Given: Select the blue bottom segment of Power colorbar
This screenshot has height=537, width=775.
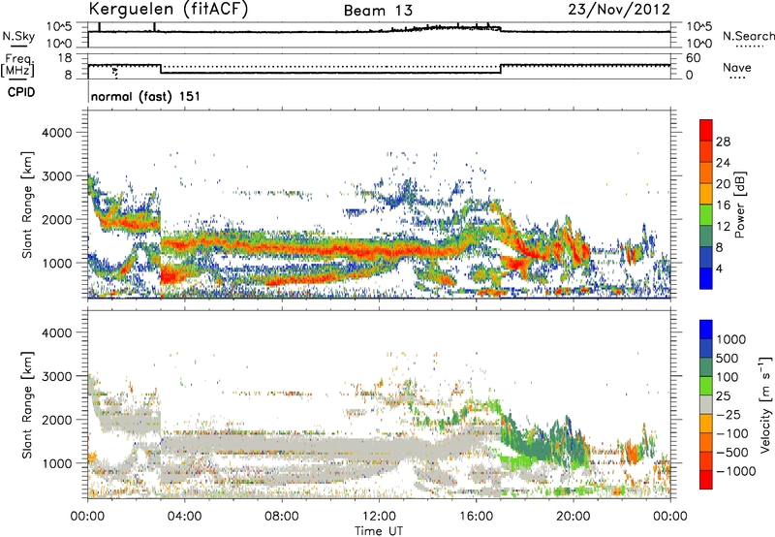Looking at the screenshot, I should [x=706, y=278].
